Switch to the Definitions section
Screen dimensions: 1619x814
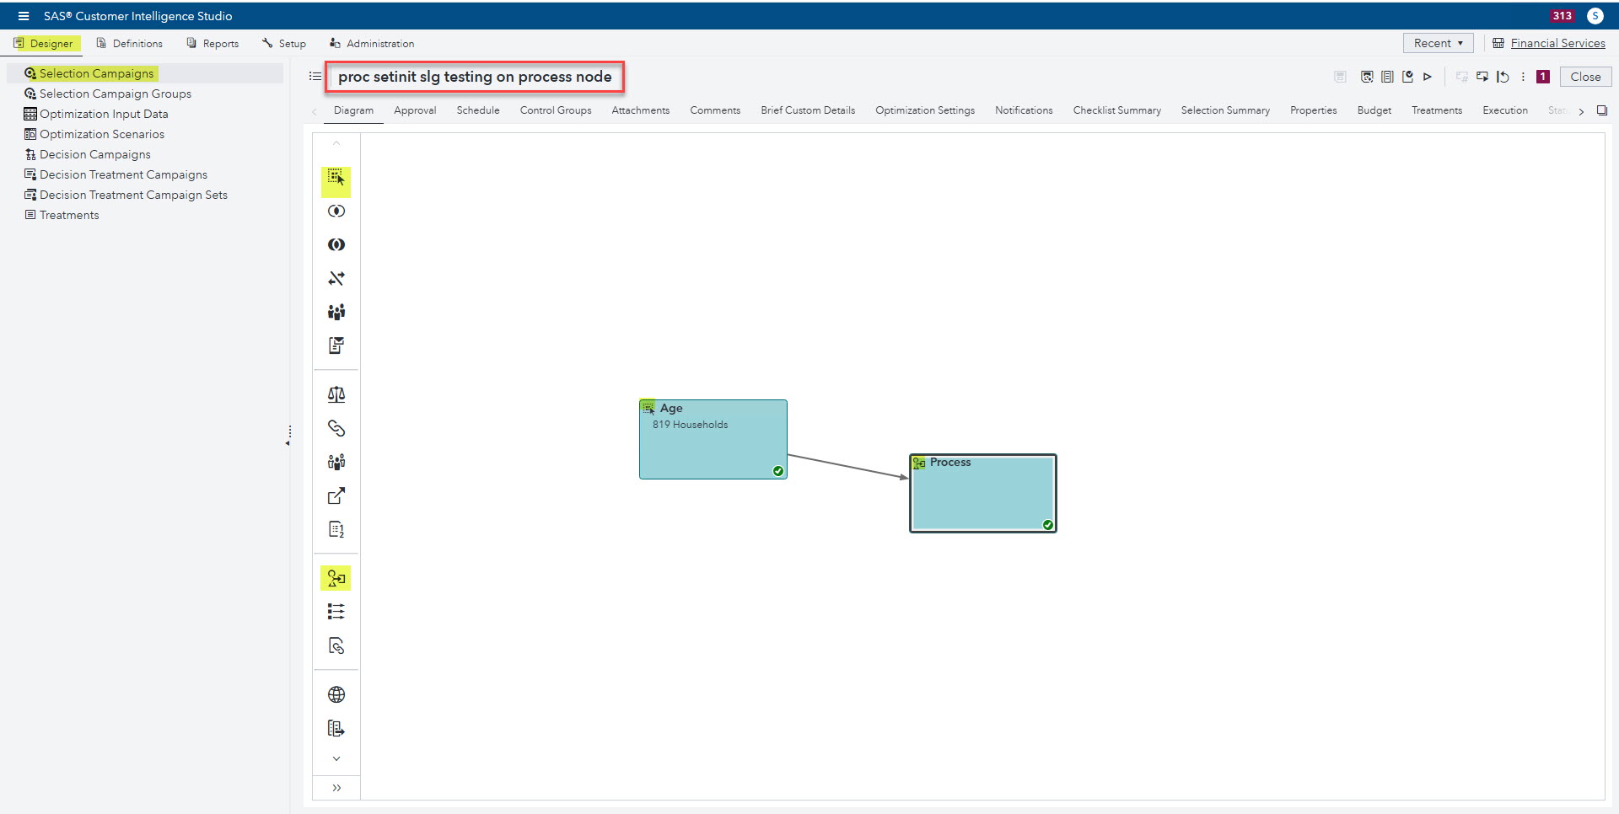[130, 43]
